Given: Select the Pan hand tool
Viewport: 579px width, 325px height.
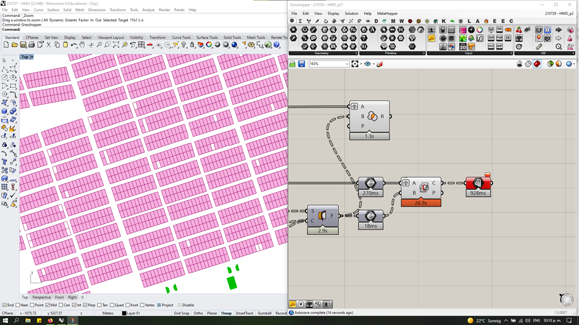Looking at the screenshot, I should coord(82,45).
